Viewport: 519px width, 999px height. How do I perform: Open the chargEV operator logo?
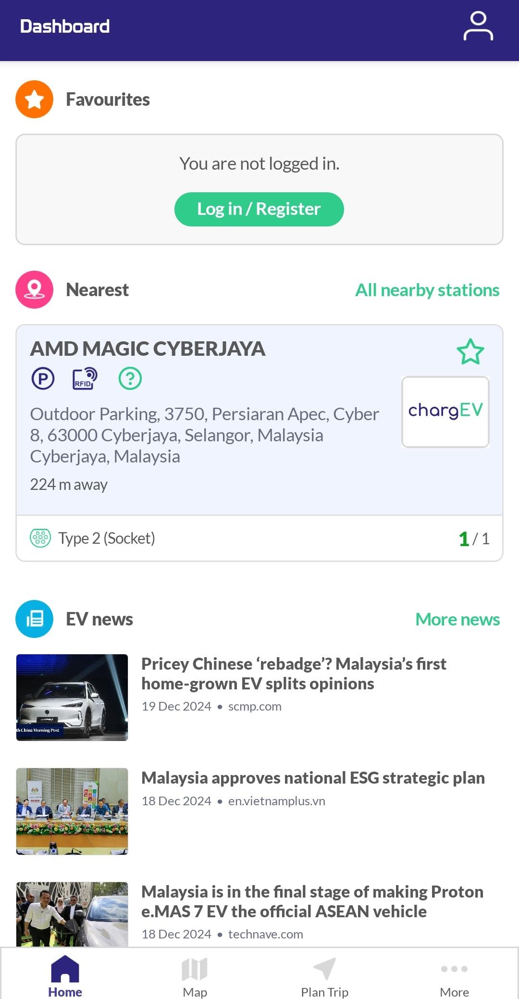(x=445, y=412)
